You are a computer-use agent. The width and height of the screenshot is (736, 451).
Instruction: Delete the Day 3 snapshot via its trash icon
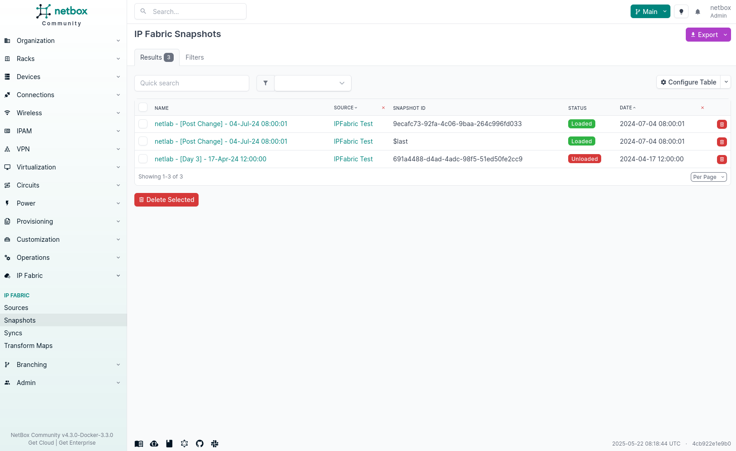click(x=722, y=160)
